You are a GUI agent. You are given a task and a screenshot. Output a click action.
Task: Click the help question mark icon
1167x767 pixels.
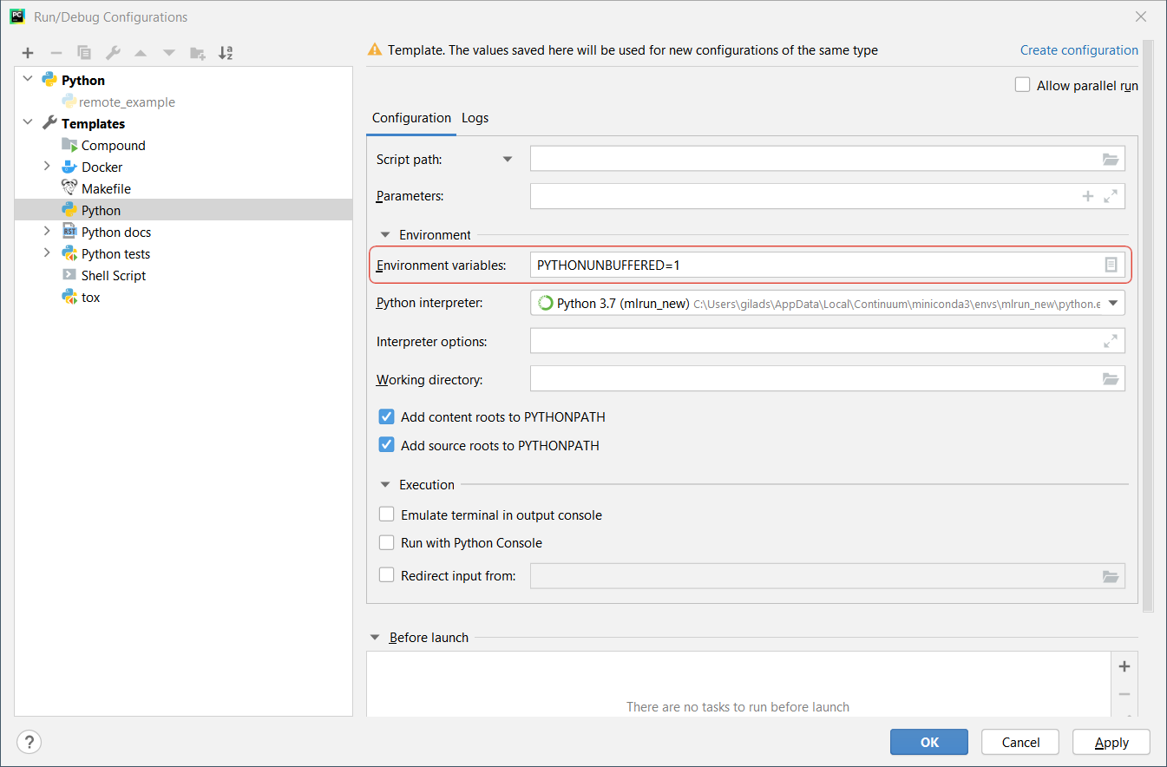click(29, 742)
